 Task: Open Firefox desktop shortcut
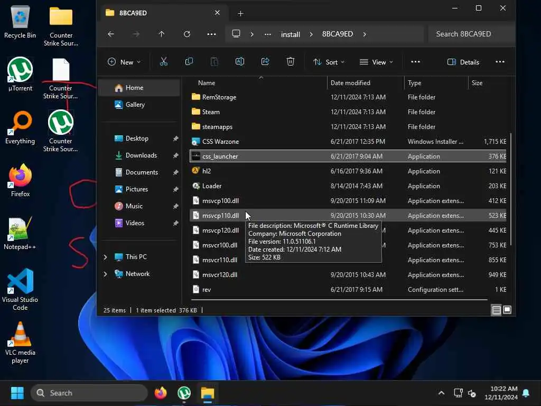point(20,180)
